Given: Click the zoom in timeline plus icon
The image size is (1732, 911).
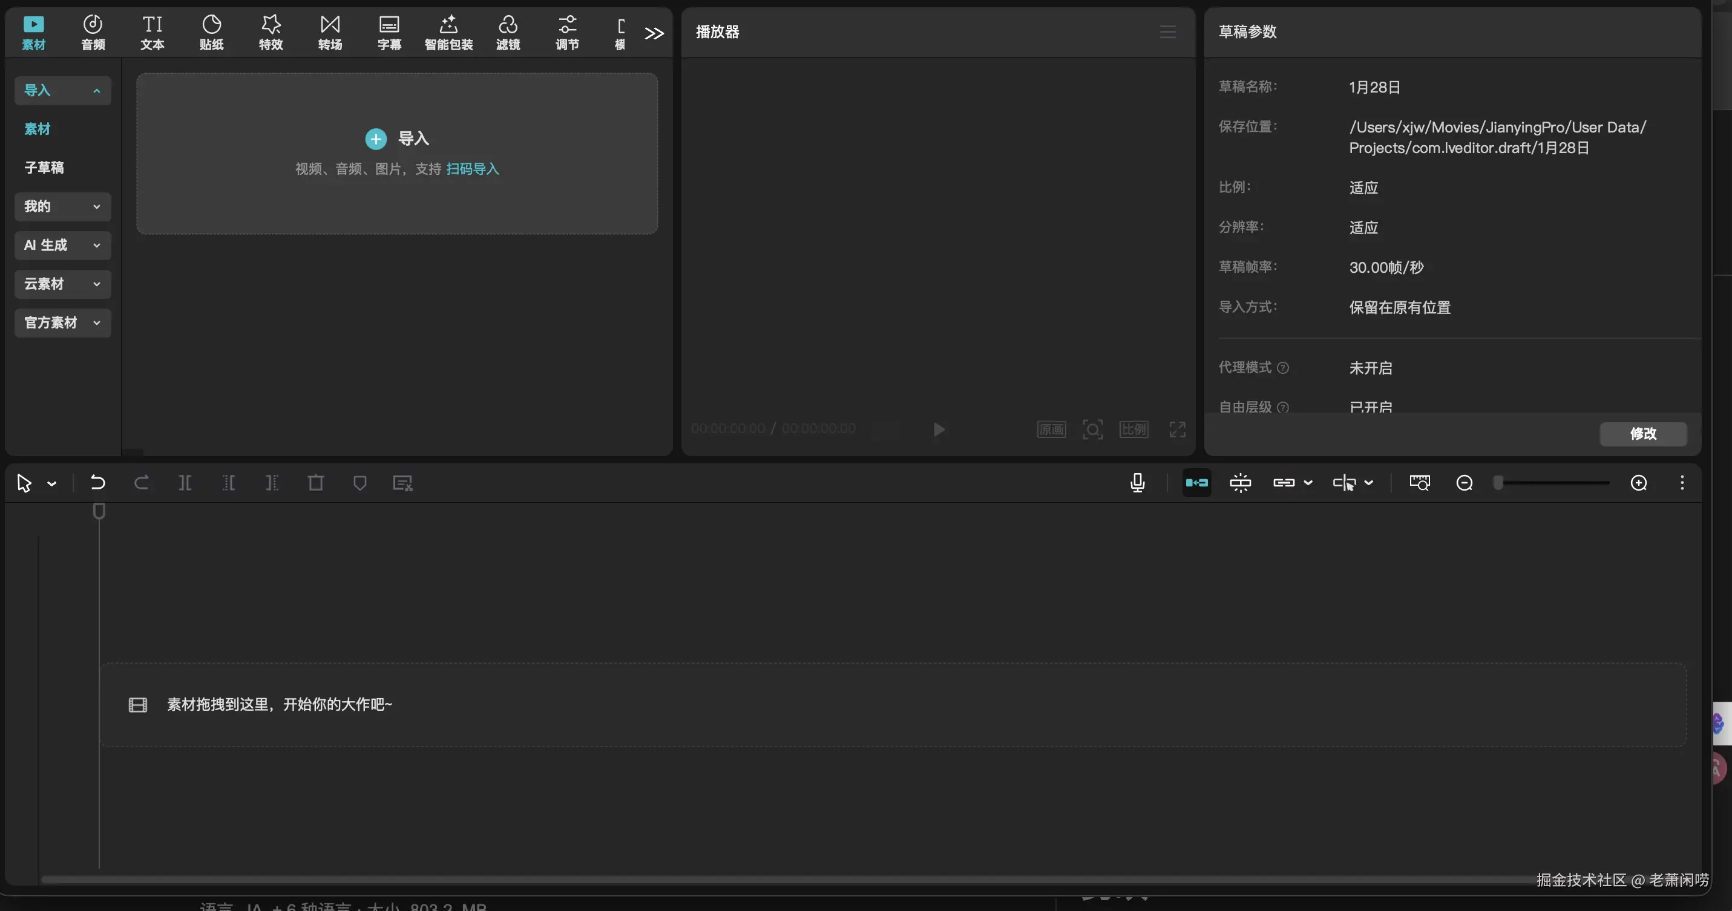Looking at the screenshot, I should pos(1639,483).
